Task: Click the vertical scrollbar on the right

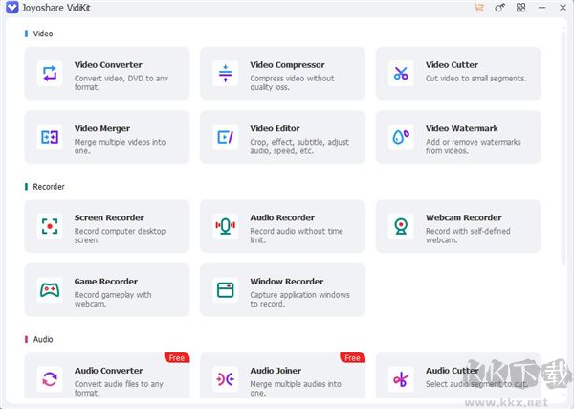Action: 563,147
